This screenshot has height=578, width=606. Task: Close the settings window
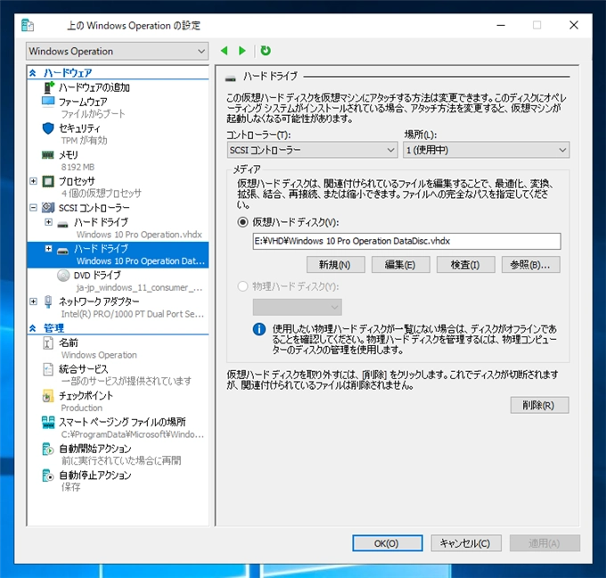[574, 25]
